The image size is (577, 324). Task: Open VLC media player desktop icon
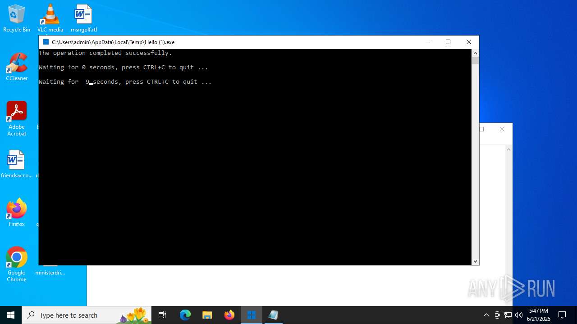(50, 18)
